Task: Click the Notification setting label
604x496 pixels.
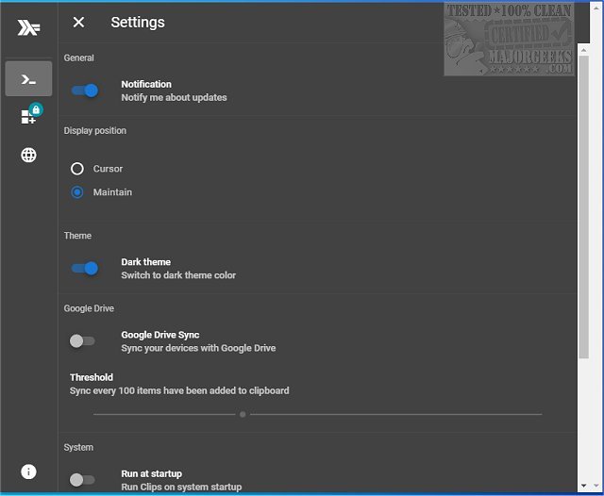Action: [x=146, y=84]
